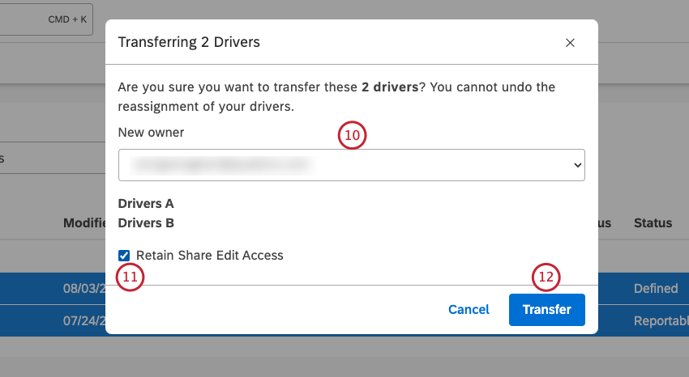Viewport: 689px width, 377px height.
Task: Click the 08/03 modified date cell
Action: pos(83,288)
